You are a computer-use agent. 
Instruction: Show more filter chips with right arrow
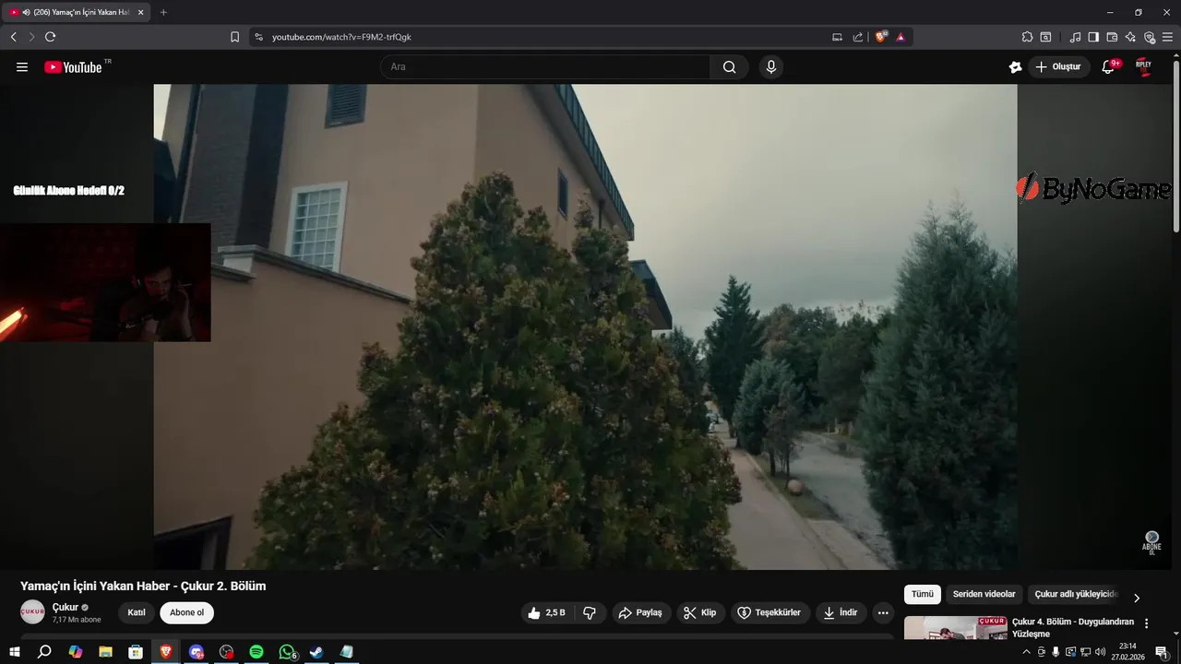[x=1137, y=598]
